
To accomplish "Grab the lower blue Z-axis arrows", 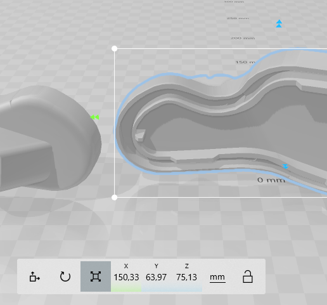I will (x=285, y=166).
